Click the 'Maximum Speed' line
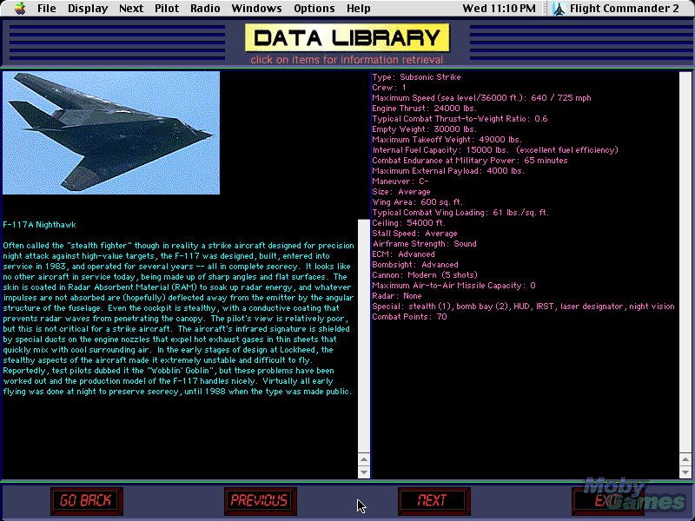The image size is (695, 521). tap(481, 98)
